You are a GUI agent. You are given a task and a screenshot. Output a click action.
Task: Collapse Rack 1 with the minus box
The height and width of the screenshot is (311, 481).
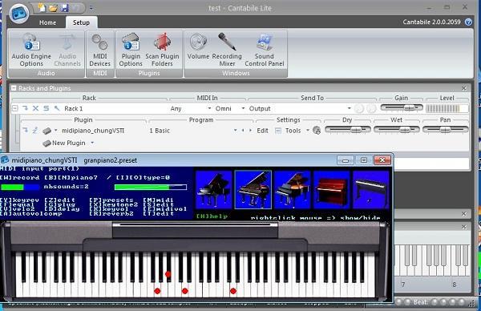(14, 108)
